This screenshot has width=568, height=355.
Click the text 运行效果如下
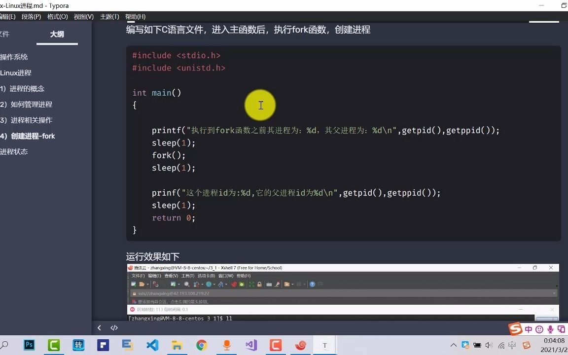(x=152, y=257)
